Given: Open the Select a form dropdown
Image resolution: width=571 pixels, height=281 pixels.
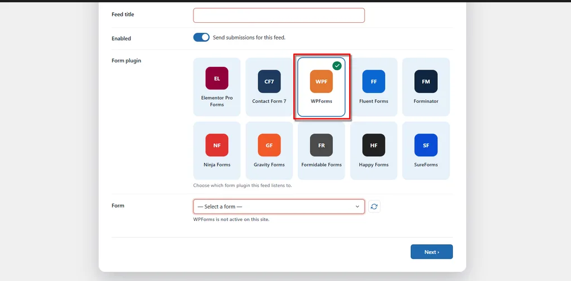Looking at the screenshot, I should 279,206.
